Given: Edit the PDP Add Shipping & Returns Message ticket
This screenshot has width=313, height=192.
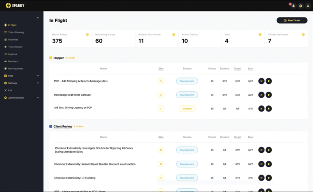Looking at the screenshot, I should coord(261,81).
